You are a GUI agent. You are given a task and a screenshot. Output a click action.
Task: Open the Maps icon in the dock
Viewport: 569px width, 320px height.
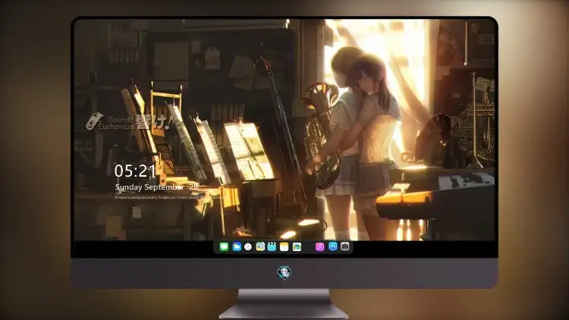point(260,247)
